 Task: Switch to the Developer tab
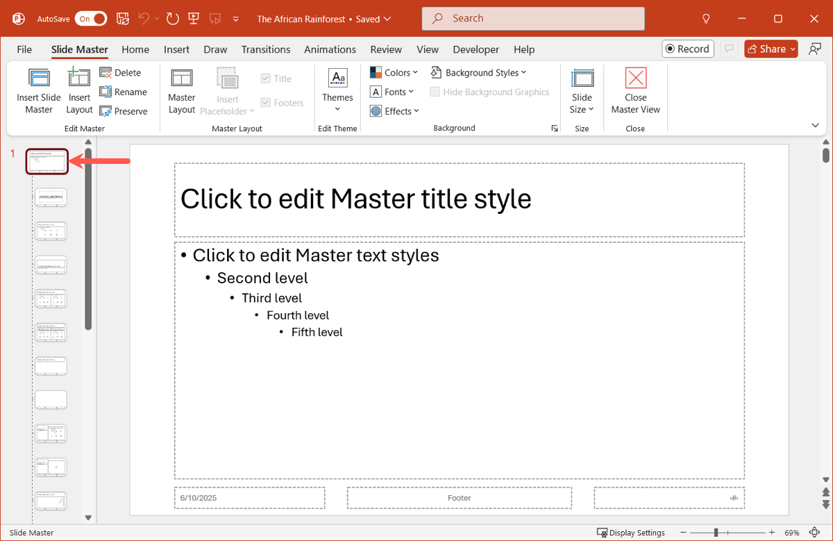point(476,49)
